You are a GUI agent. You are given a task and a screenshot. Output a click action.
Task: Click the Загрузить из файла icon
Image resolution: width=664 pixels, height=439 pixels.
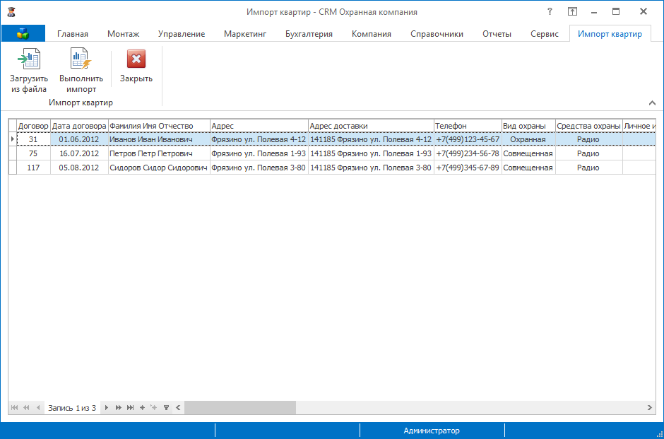(x=29, y=59)
